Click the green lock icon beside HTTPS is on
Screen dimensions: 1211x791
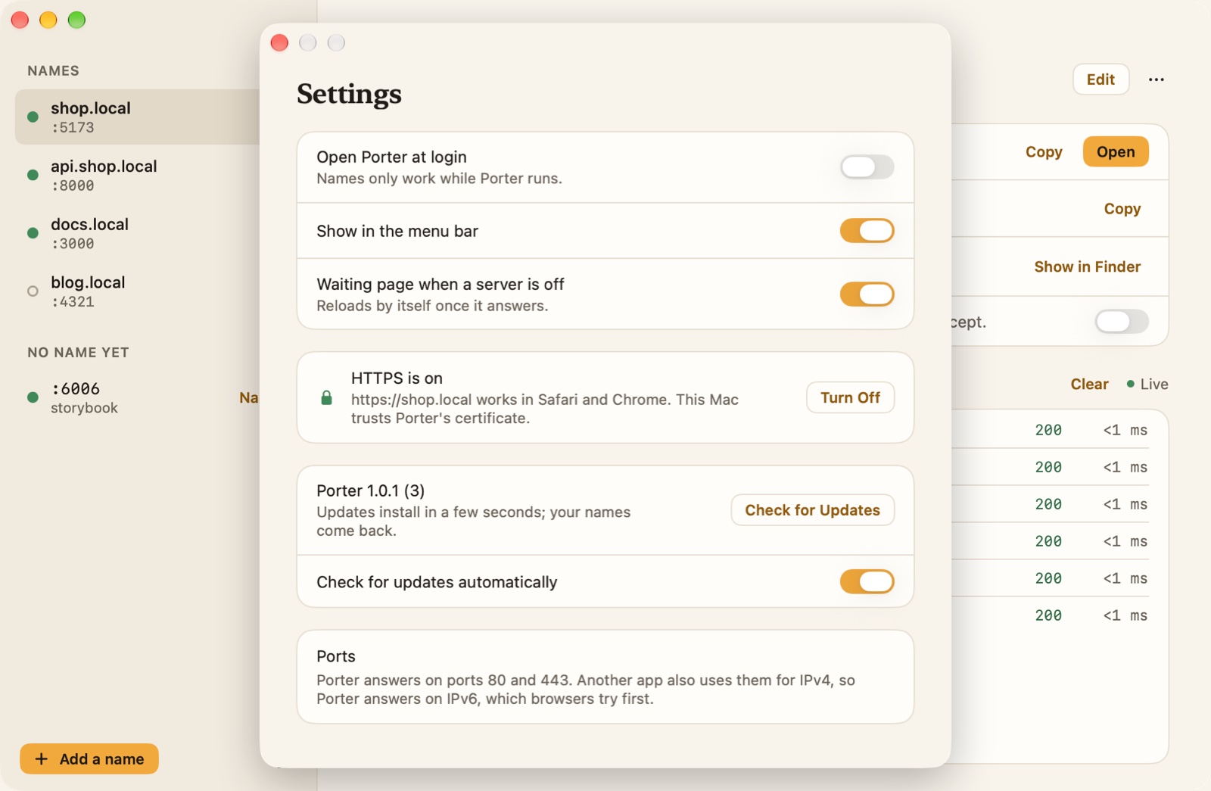click(x=326, y=397)
